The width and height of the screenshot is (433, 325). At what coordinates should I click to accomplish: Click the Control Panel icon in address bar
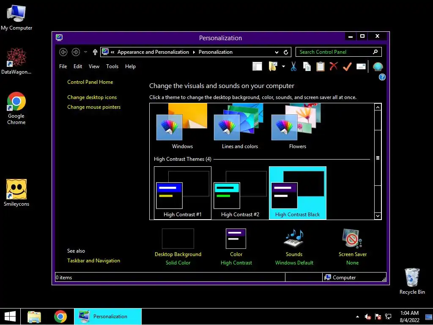[x=105, y=52]
